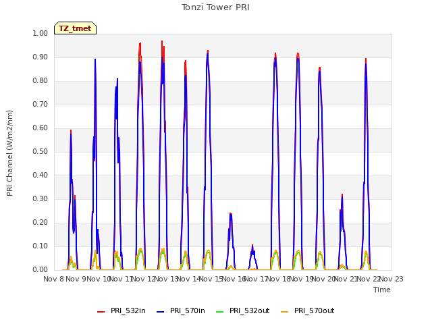Click the blue PRI_570in legend swatch
Screen dimensions: 432x324
[161, 312]
